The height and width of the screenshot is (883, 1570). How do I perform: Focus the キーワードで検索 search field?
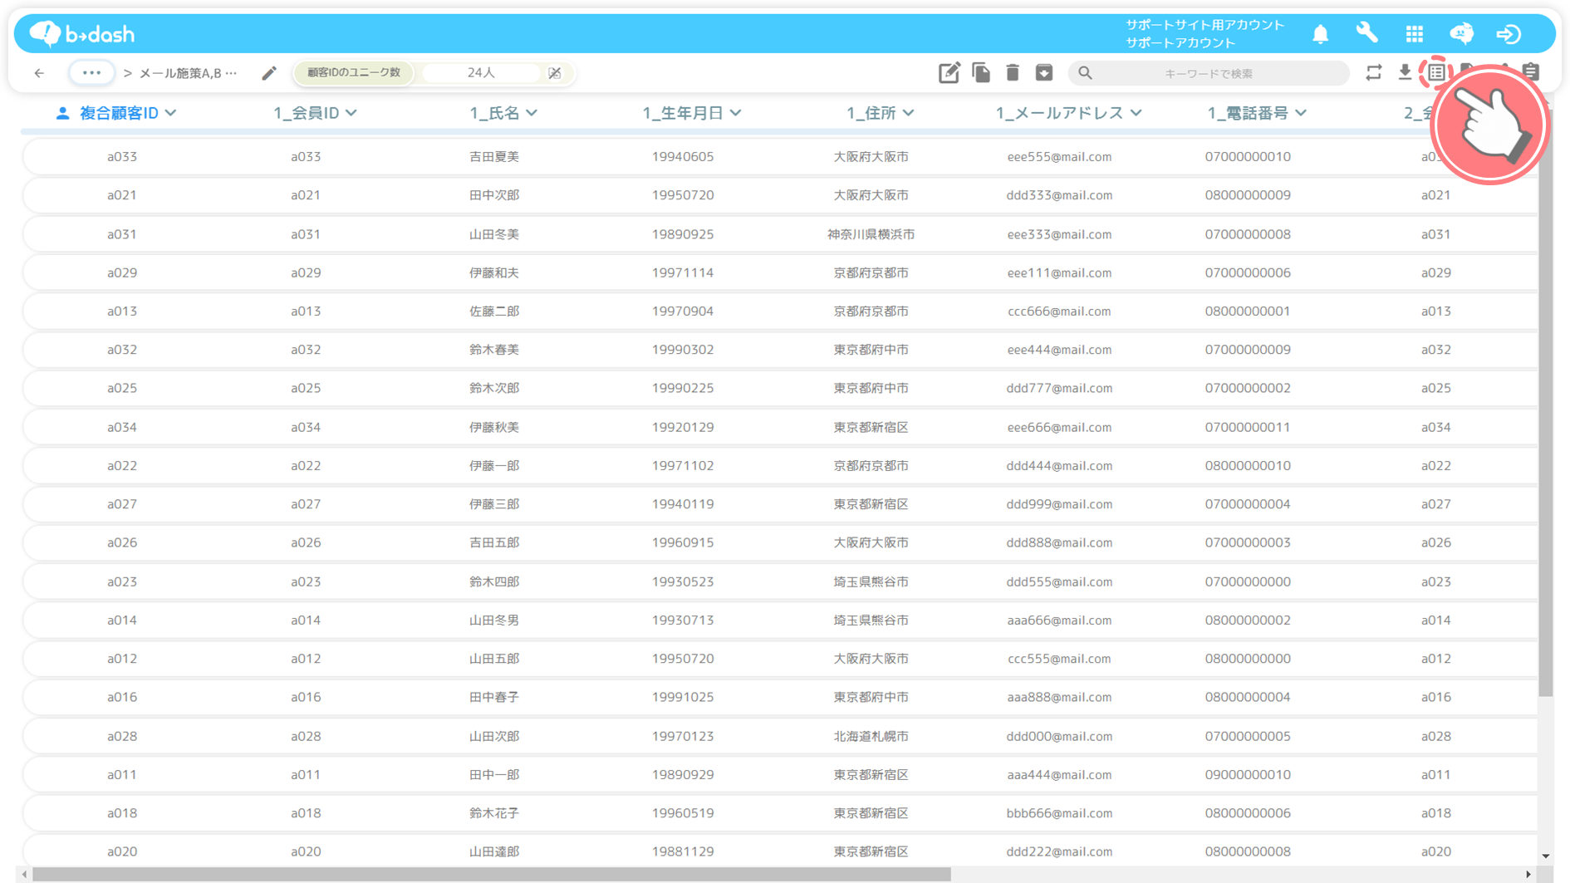[x=1209, y=73]
